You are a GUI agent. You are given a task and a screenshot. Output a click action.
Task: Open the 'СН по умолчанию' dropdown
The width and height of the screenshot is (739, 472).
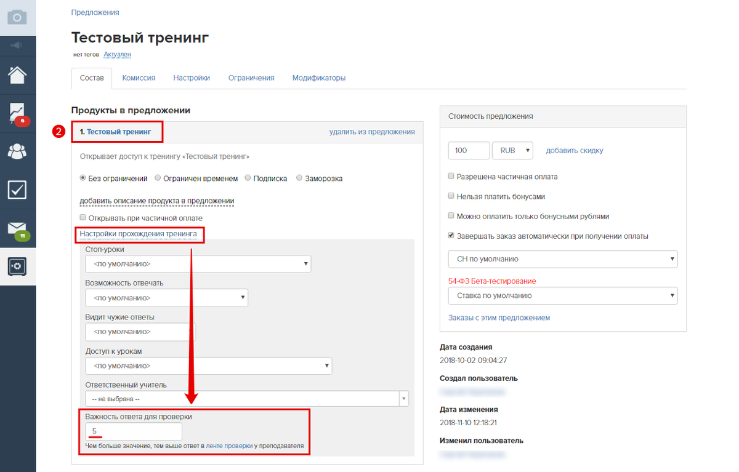[x=563, y=259]
